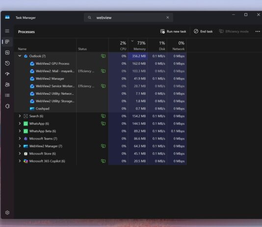
Task: Click the 356.2 MB memory cell
Action: tap(138, 56)
